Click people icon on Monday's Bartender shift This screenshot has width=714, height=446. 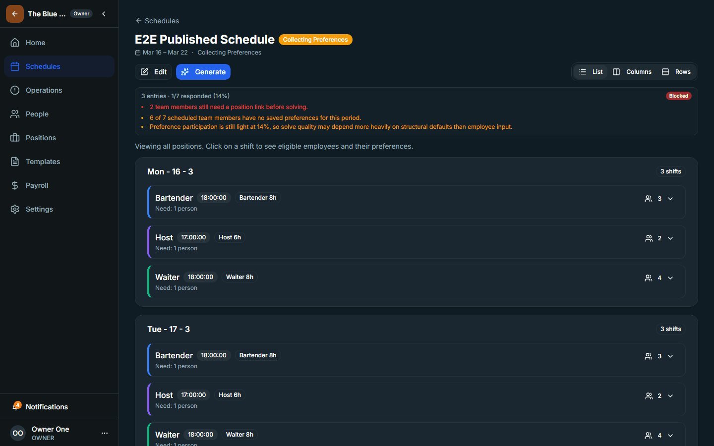tap(649, 199)
